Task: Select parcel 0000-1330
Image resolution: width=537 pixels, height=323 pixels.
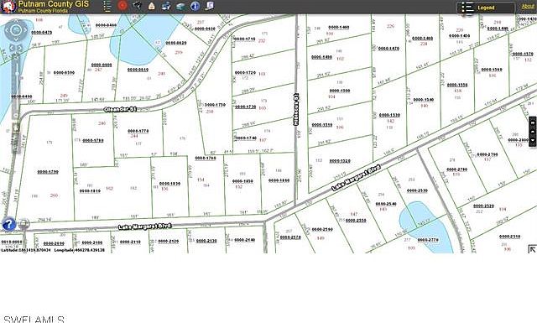Action: [389, 115]
